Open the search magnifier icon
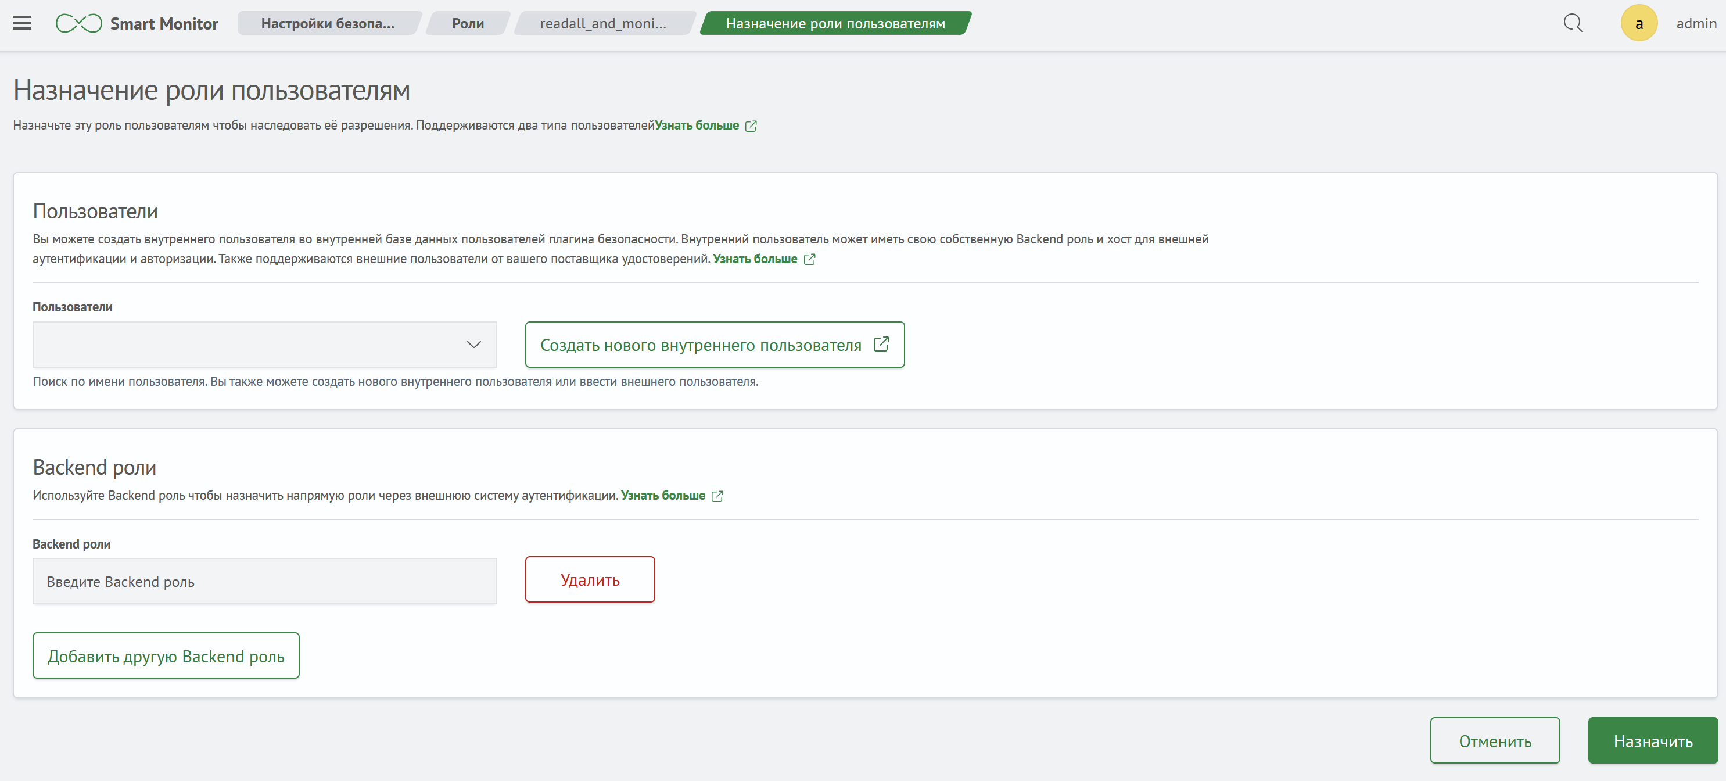This screenshot has width=1726, height=781. [x=1573, y=23]
